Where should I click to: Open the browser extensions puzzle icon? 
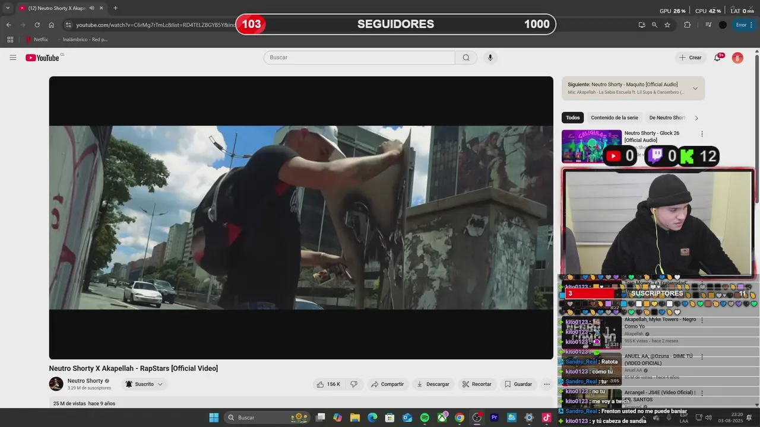(x=688, y=25)
